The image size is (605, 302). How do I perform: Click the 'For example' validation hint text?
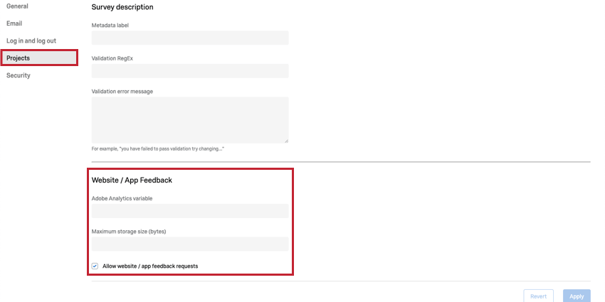tap(158, 149)
